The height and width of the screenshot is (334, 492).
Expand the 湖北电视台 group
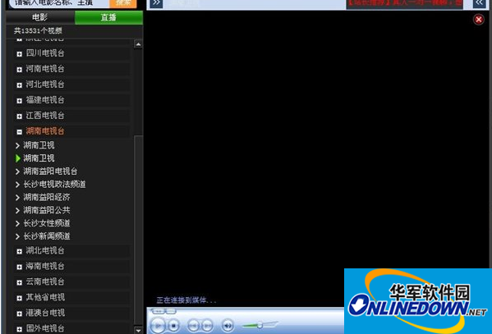tap(20, 251)
